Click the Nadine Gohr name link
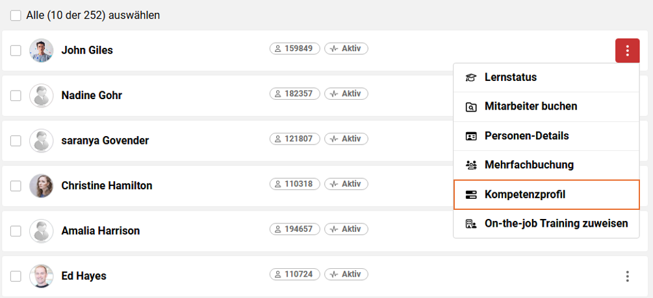 [x=92, y=95]
